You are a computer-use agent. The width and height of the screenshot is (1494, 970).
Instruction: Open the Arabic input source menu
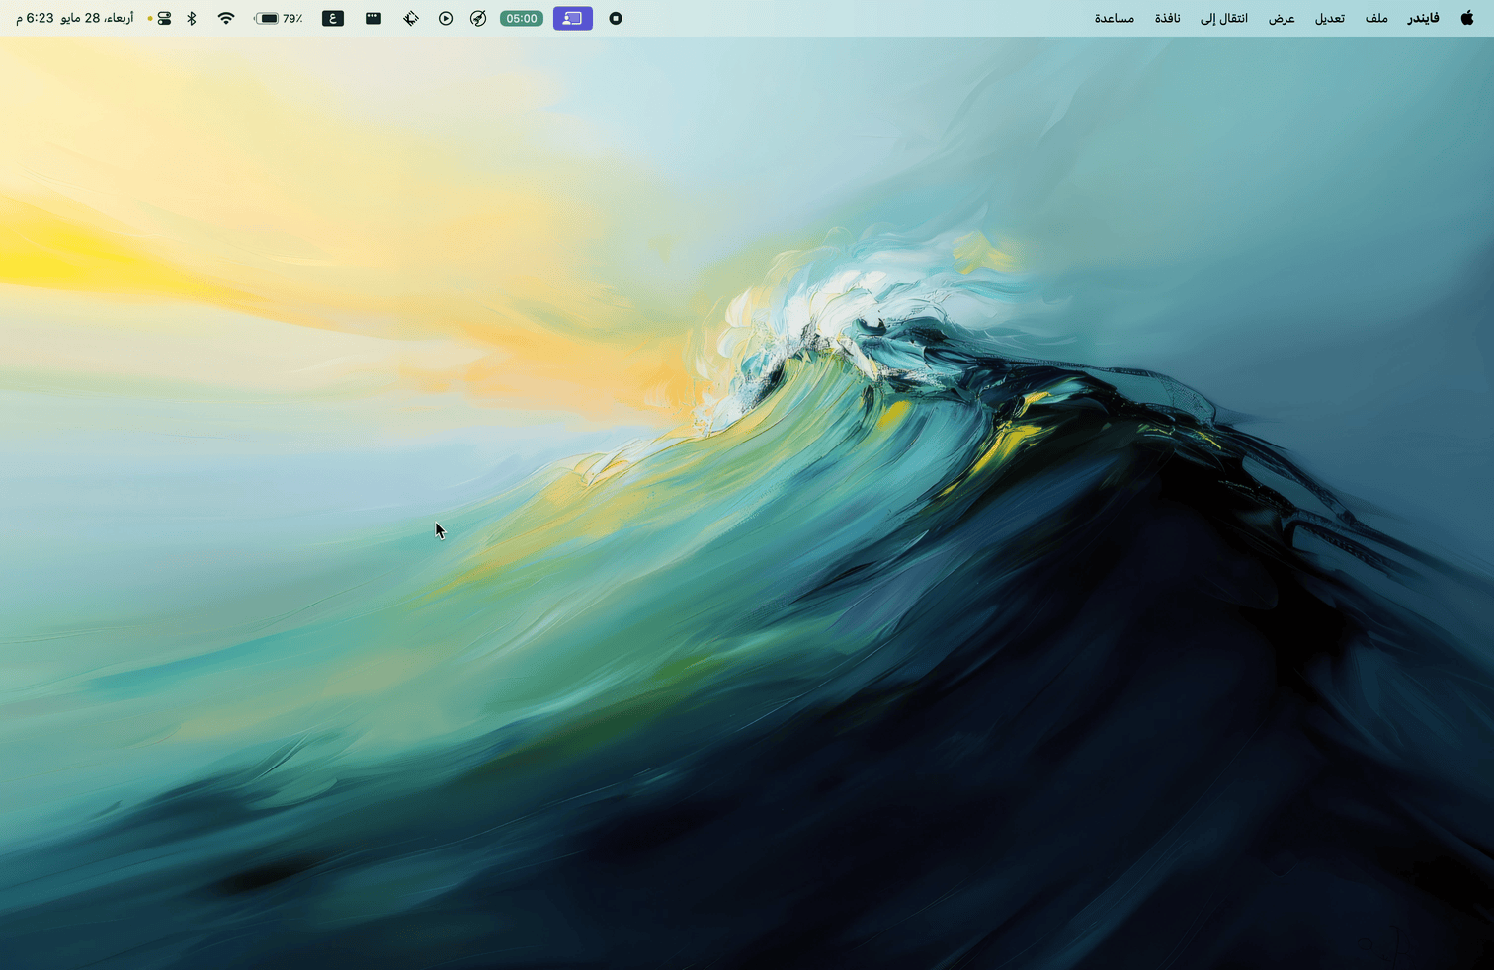tap(333, 18)
